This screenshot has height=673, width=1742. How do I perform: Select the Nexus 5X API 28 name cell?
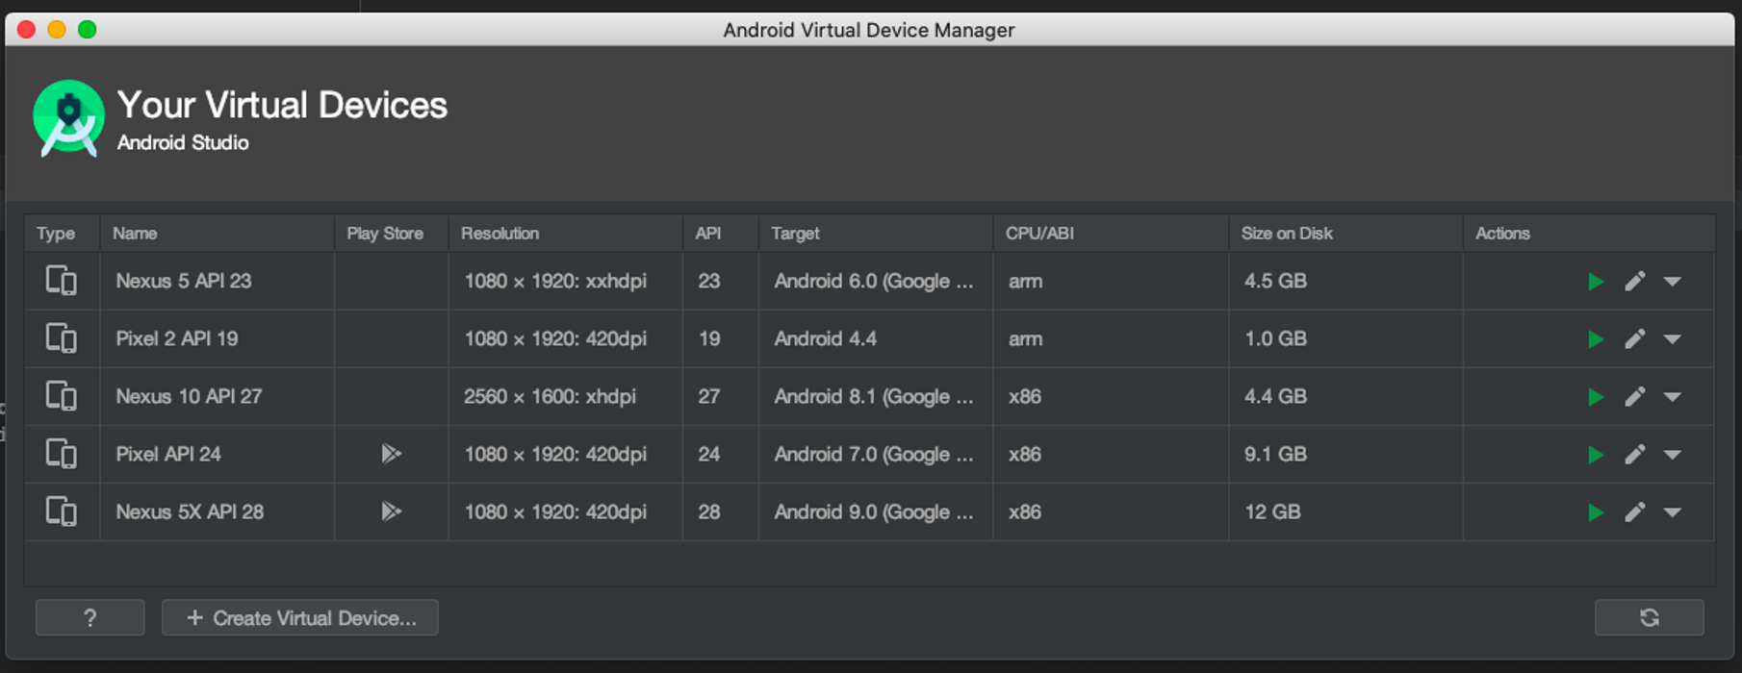[218, 511]
